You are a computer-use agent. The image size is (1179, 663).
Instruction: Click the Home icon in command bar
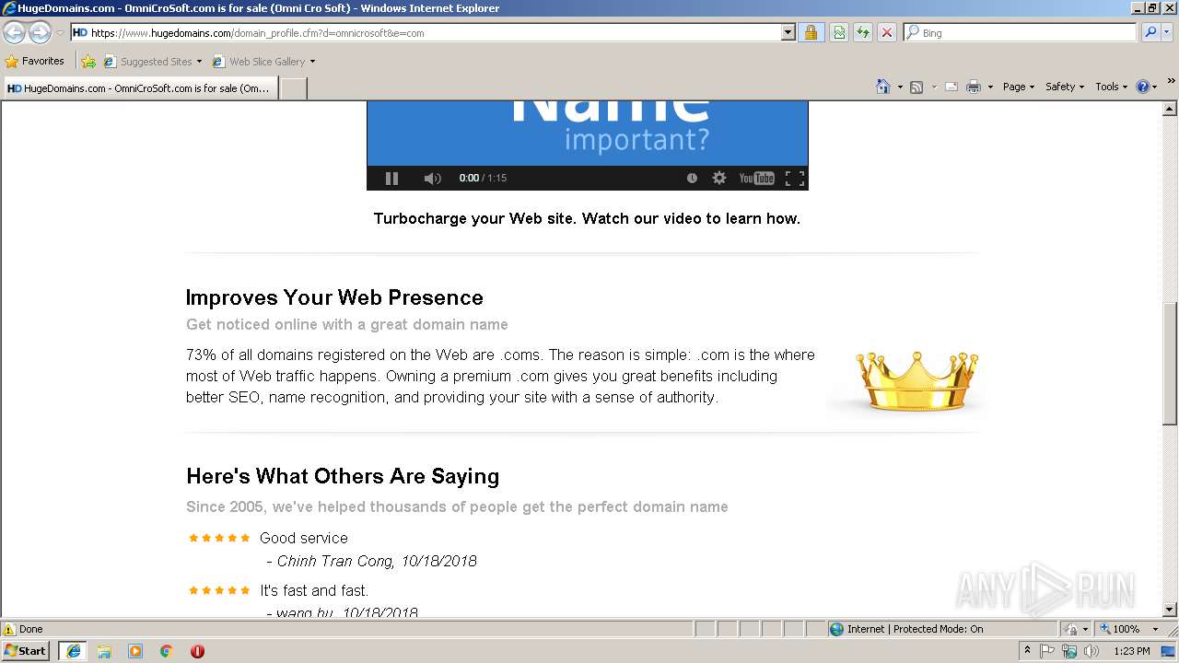tap(883, 87)
